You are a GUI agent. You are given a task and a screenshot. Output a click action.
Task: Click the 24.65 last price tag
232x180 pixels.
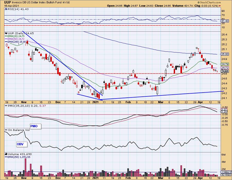click(225, 71)
